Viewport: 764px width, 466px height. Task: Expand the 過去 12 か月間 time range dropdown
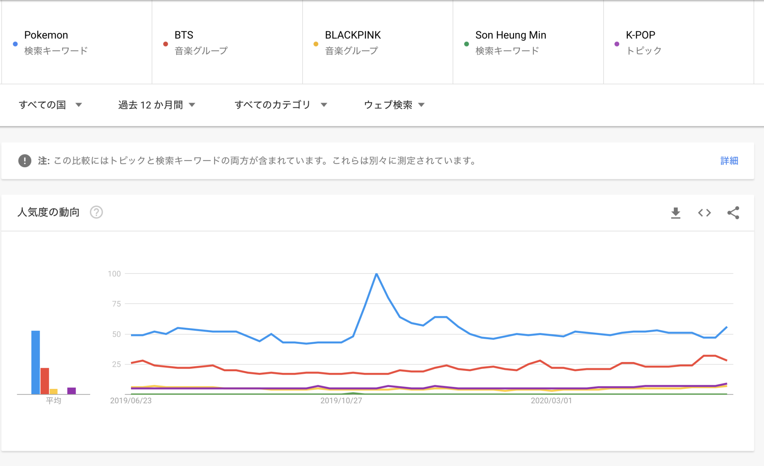point(157,105)
